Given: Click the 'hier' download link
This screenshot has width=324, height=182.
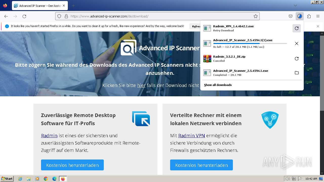Looking at the screenshot, I should point(141,85).
